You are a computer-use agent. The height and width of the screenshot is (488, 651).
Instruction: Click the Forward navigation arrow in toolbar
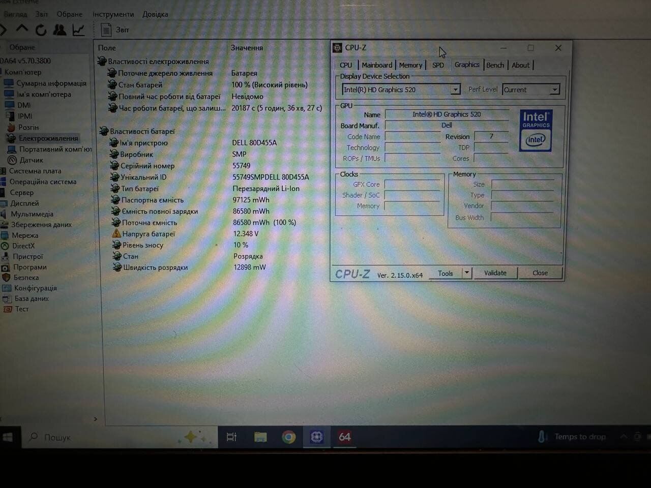(4, 29)
